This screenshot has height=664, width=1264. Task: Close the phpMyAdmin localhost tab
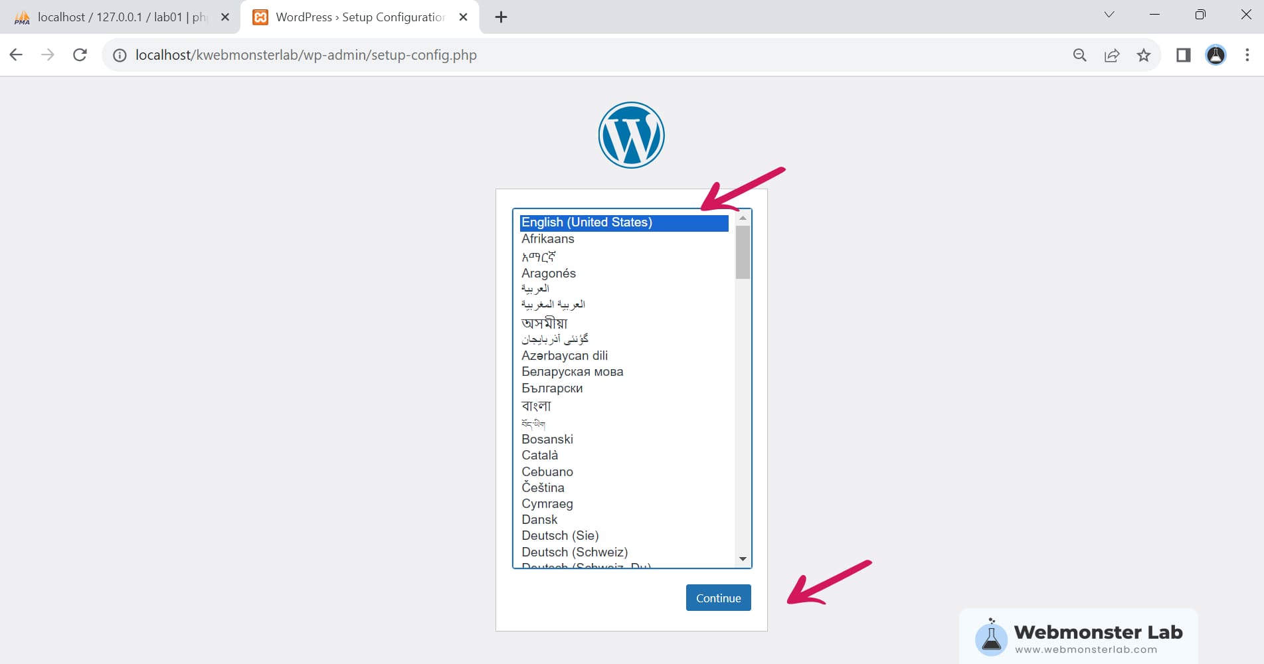coord(225,17)
